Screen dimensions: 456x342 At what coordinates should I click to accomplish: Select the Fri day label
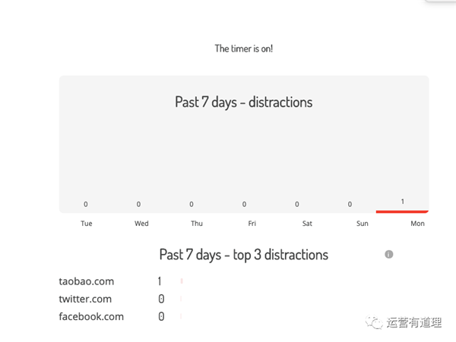[252, 224]
